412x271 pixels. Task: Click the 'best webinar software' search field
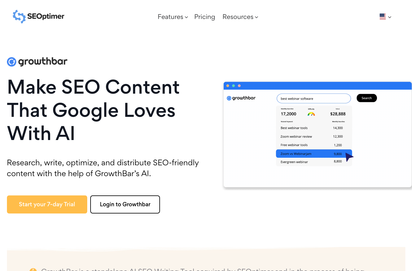point(314,98)
